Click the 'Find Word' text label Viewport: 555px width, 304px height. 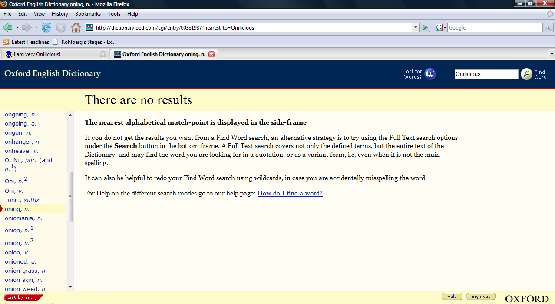(540, 74)
